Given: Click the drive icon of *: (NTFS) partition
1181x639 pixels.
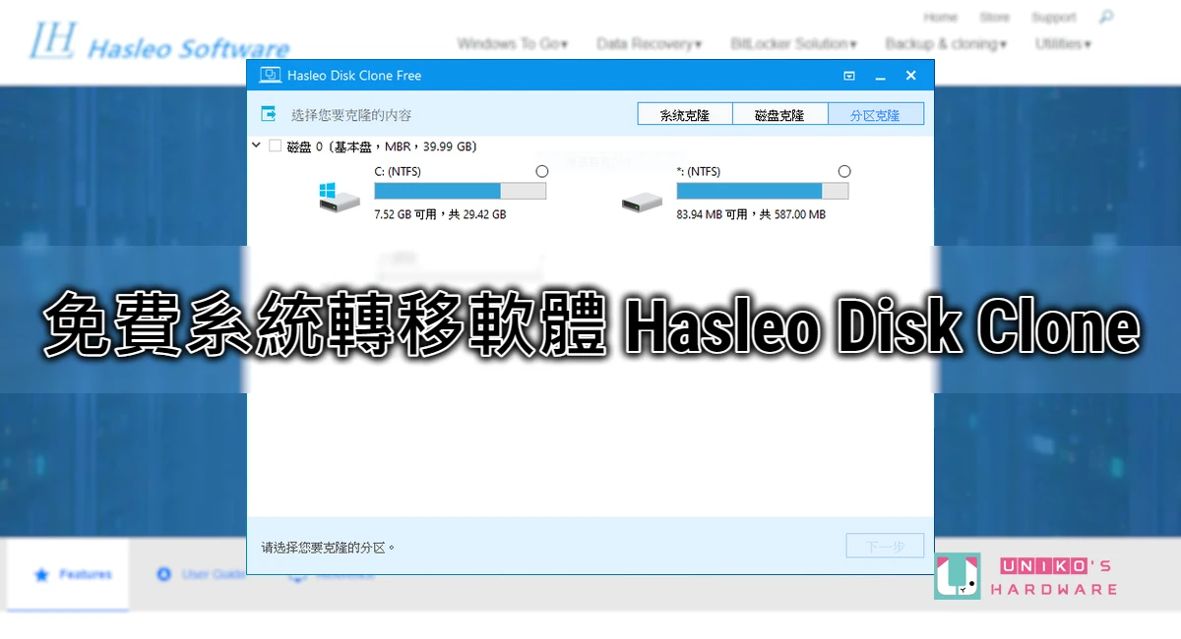Looking at the screenshot, I should 642,202.
